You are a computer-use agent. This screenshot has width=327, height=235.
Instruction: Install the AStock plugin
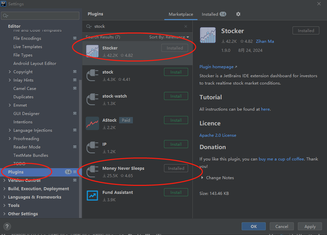click(176, 120)
